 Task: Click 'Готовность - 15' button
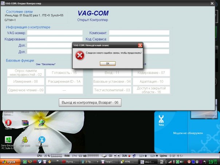pyautogui.click(x=64, y=73)
